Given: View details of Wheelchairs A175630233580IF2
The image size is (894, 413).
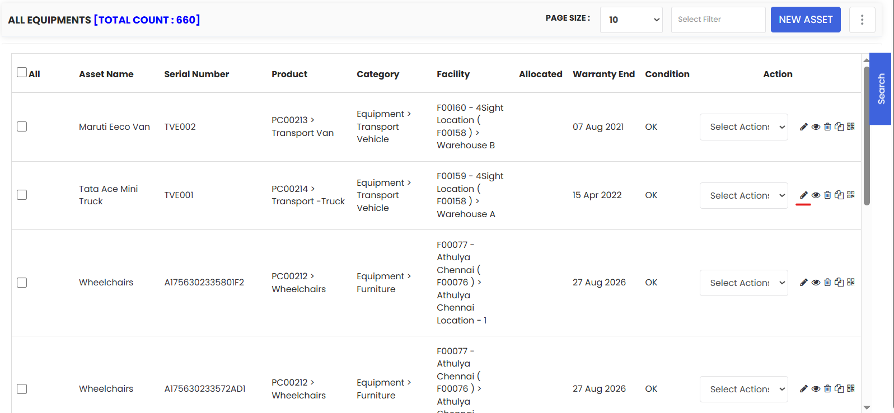Looking at the screenshot, I should tap(816, 283).
